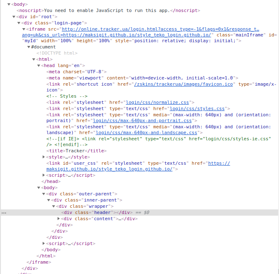Viewport: 279px width, 274px height.
Task: Expand the collapsed style element
Action: click(44, 157)
